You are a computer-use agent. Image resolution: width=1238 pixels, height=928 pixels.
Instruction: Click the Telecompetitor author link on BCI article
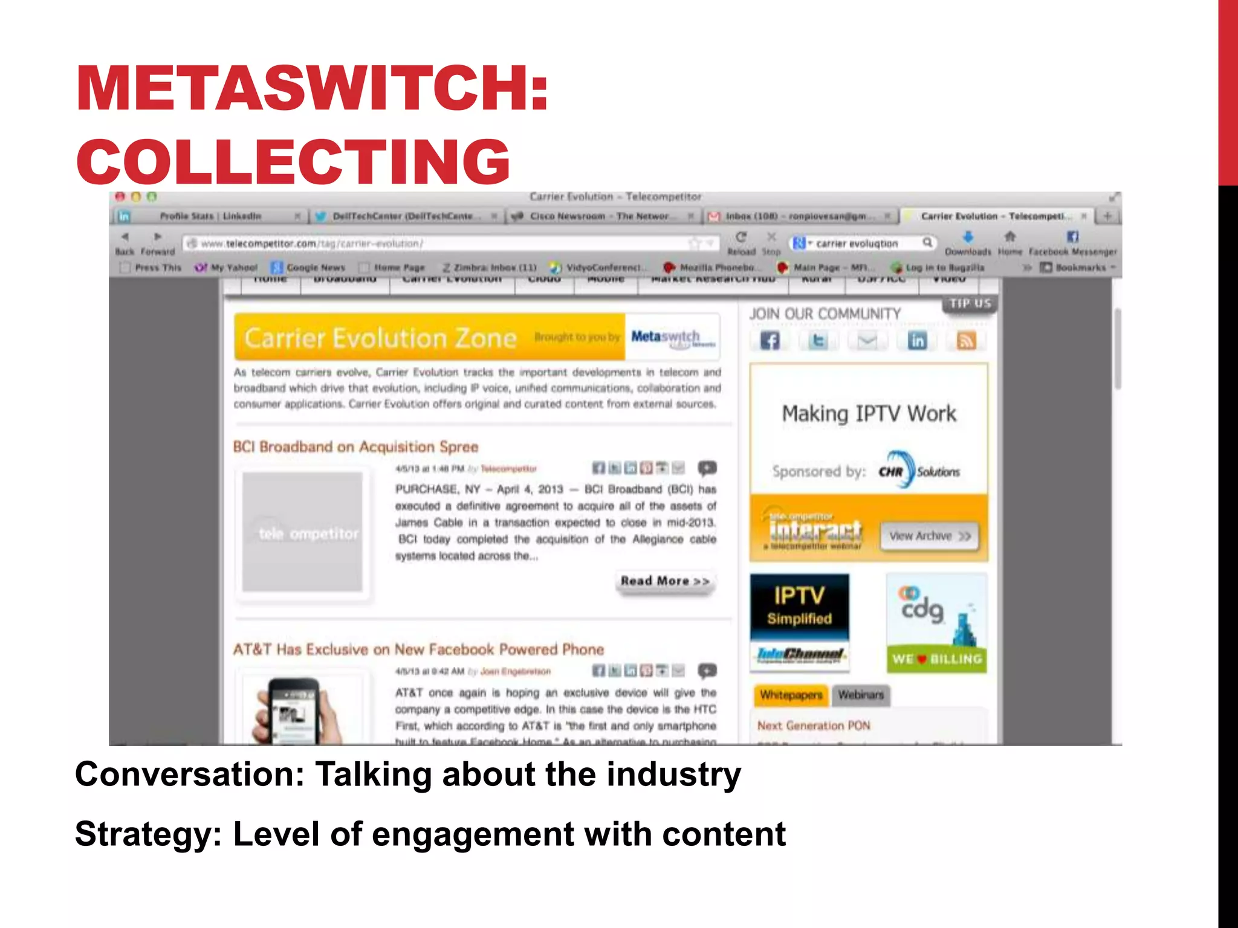click(508, 469)
